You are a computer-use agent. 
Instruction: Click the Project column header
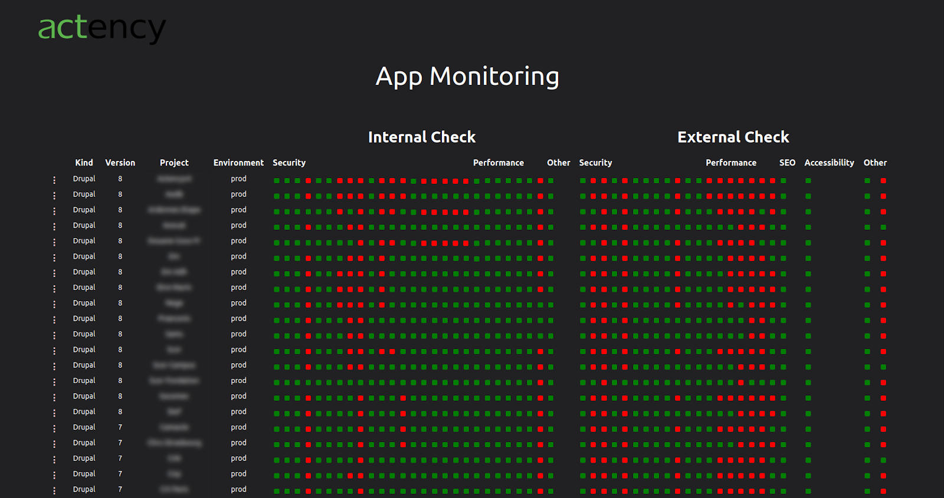pos(174,163)
